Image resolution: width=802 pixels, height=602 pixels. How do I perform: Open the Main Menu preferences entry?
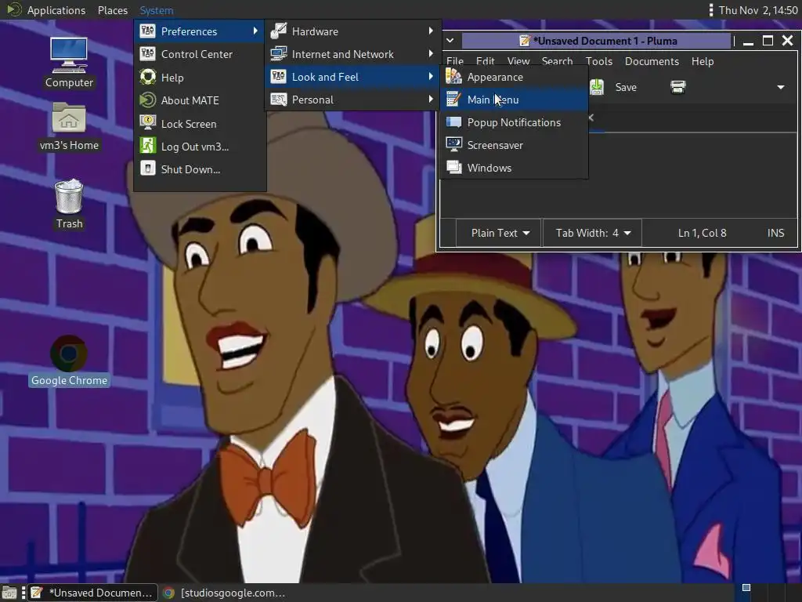point(514,100)
